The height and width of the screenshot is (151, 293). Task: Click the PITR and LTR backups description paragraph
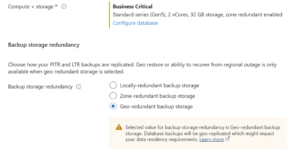(142, 68)
